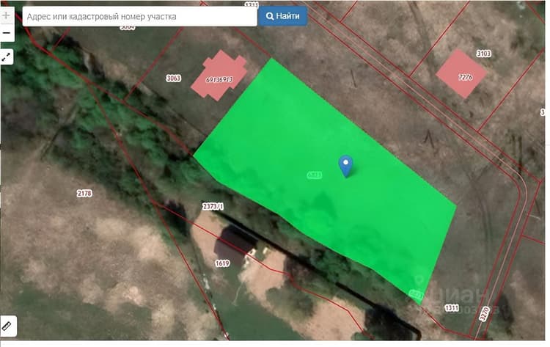Click parcel label 2373/1
The image size is (550, 347).
[213, 206]
